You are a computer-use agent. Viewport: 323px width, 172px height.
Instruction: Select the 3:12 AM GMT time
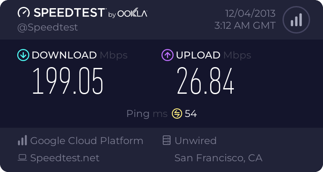[245, 26]
